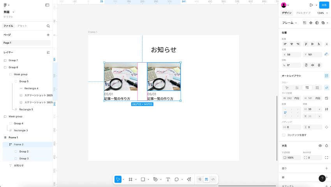This screenshot has height=187, width=331.
Task: Switch to the デザイン tab
Action: [x=287, y=13]
